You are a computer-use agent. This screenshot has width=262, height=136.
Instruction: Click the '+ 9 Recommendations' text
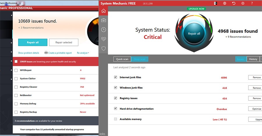pyautogui.click(x=238, y=37)
